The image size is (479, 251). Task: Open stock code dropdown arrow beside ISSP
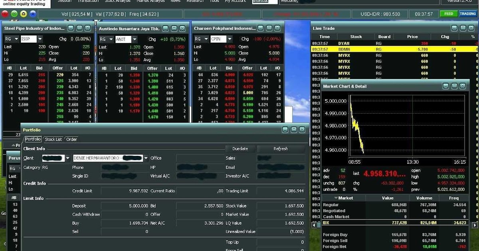40,39
